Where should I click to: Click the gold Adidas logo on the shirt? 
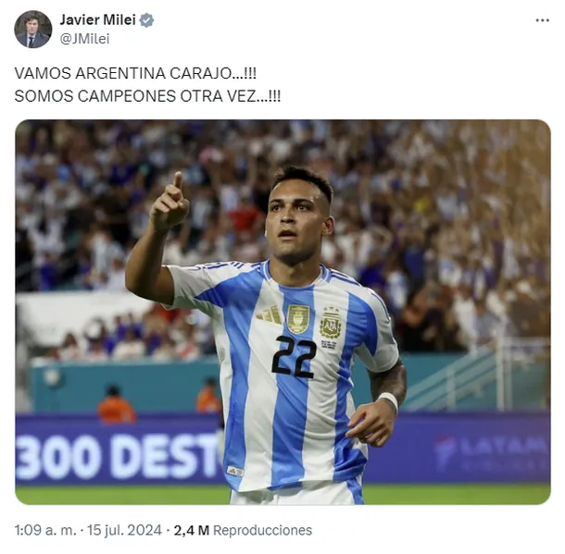click(269, 314)
